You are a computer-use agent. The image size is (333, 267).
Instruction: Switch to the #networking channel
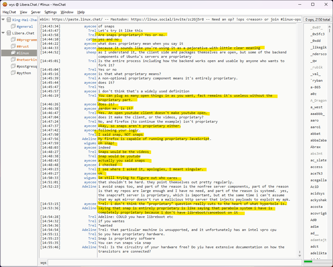click(27, 60)
